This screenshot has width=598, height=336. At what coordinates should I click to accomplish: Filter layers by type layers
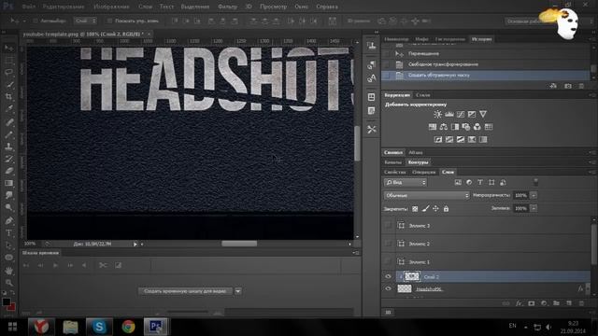tap(480, 183)
